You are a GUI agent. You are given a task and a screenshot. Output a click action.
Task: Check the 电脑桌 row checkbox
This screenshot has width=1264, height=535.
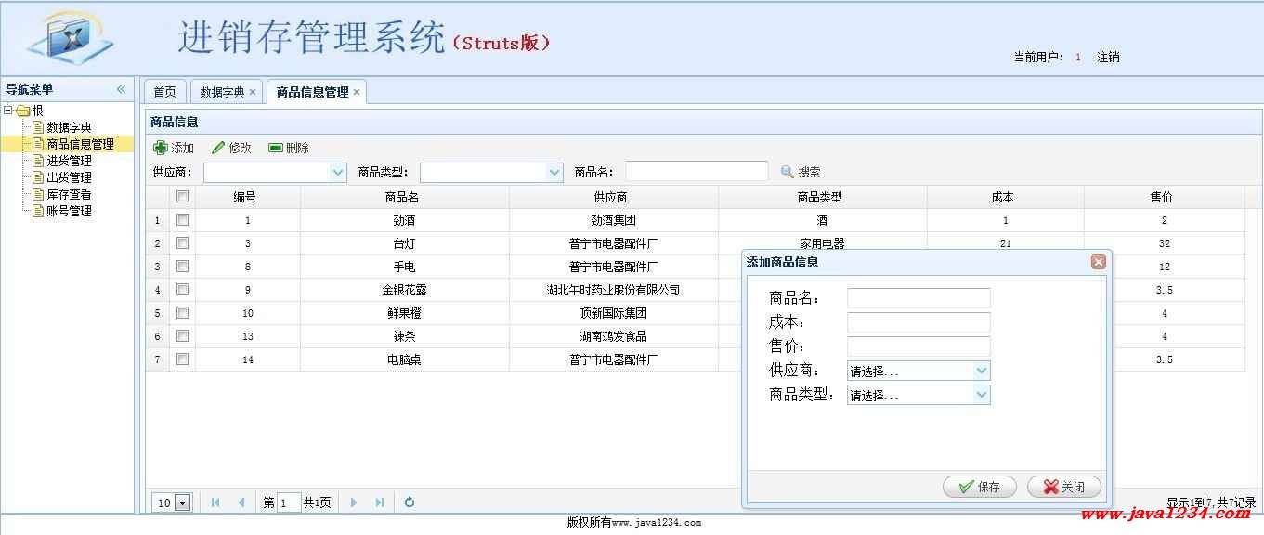[x=182, y=359]
